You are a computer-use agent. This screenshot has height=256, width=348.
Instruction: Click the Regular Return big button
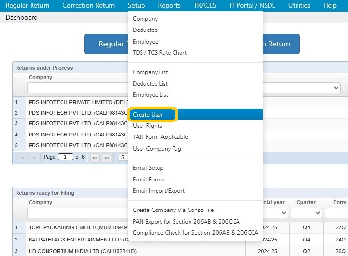point(106,44)
